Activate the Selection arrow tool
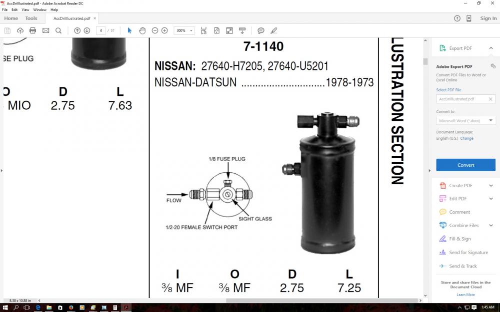 pyautogui.click(x=129, y=30)
